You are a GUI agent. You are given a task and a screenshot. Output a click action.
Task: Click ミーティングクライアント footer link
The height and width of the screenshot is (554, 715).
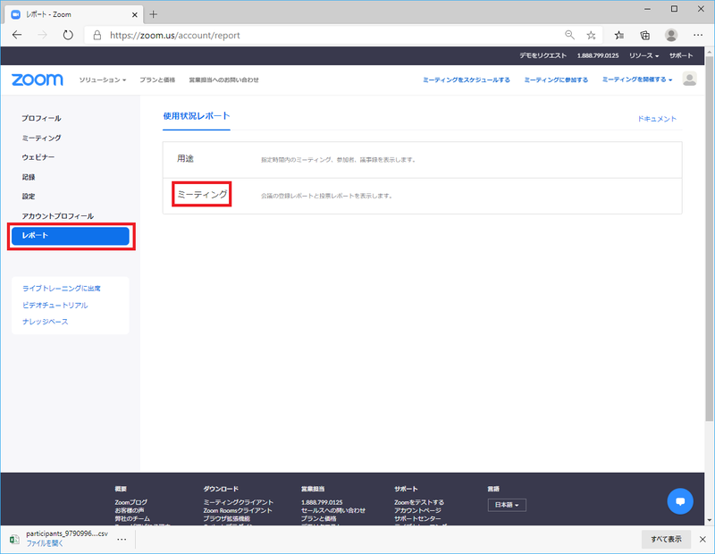(239, 502)
